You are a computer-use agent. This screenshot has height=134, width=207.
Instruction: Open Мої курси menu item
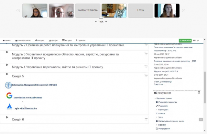click(x=40, y=40)
